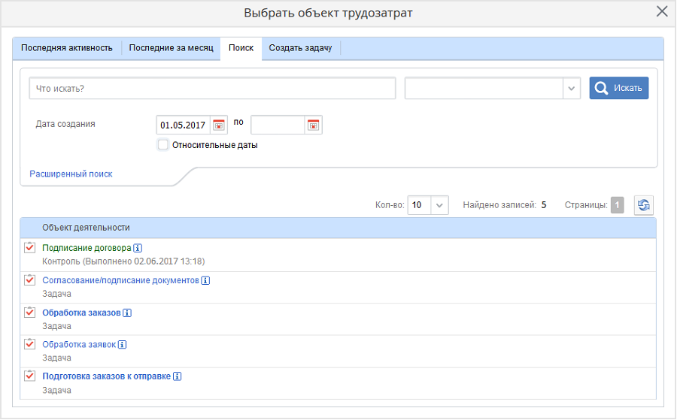This screenshot has width=677, height=420.
Task: Go to results page 1
Action: pyautogui.click(x=617, y=205)
